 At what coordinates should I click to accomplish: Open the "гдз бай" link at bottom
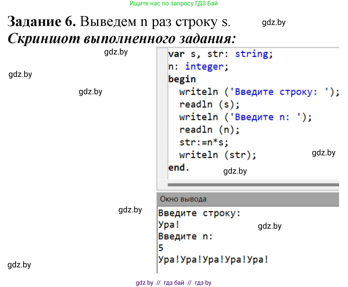point(174,282)
